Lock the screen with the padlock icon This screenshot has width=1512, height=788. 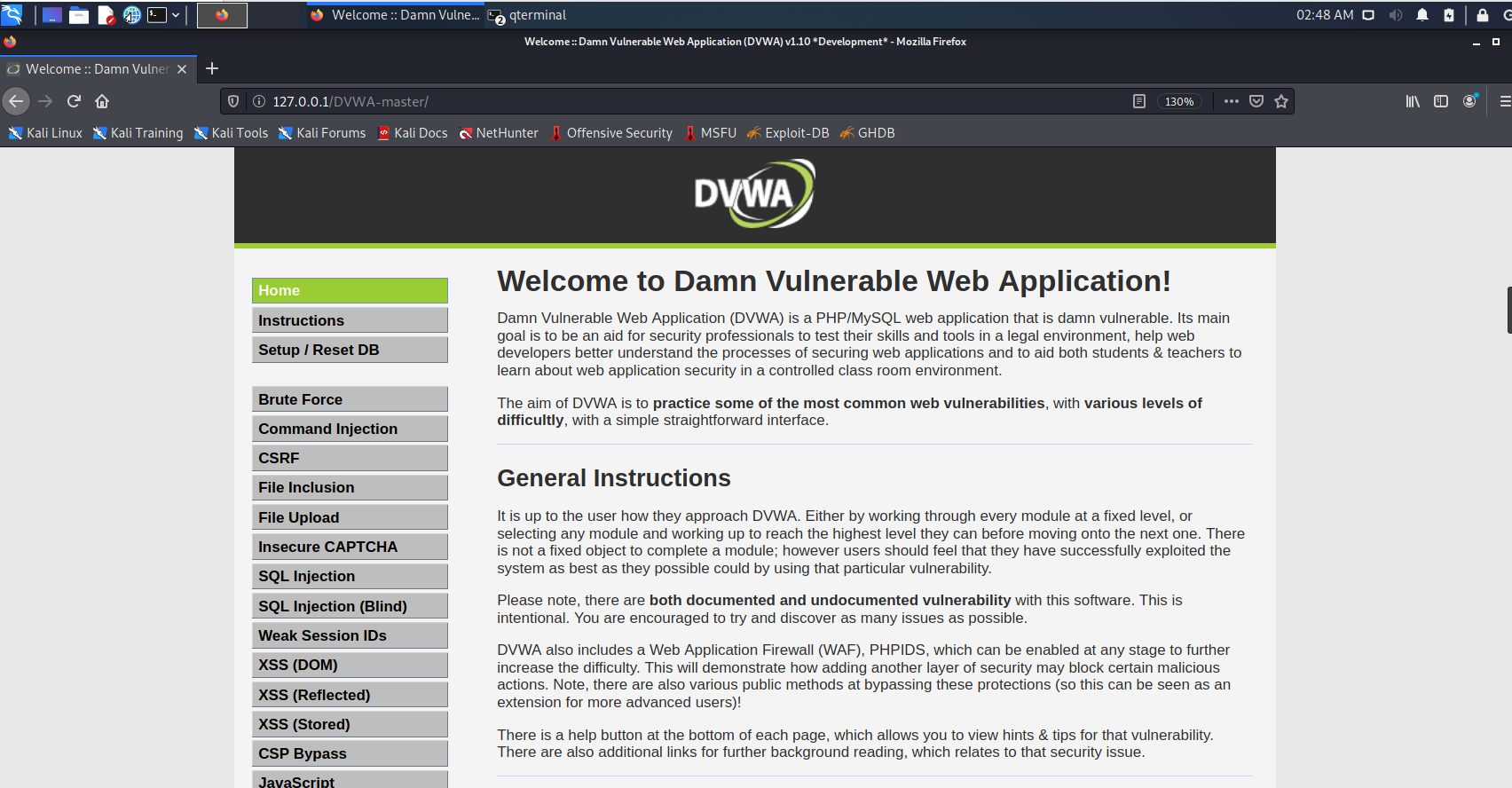pos(1483,15)
